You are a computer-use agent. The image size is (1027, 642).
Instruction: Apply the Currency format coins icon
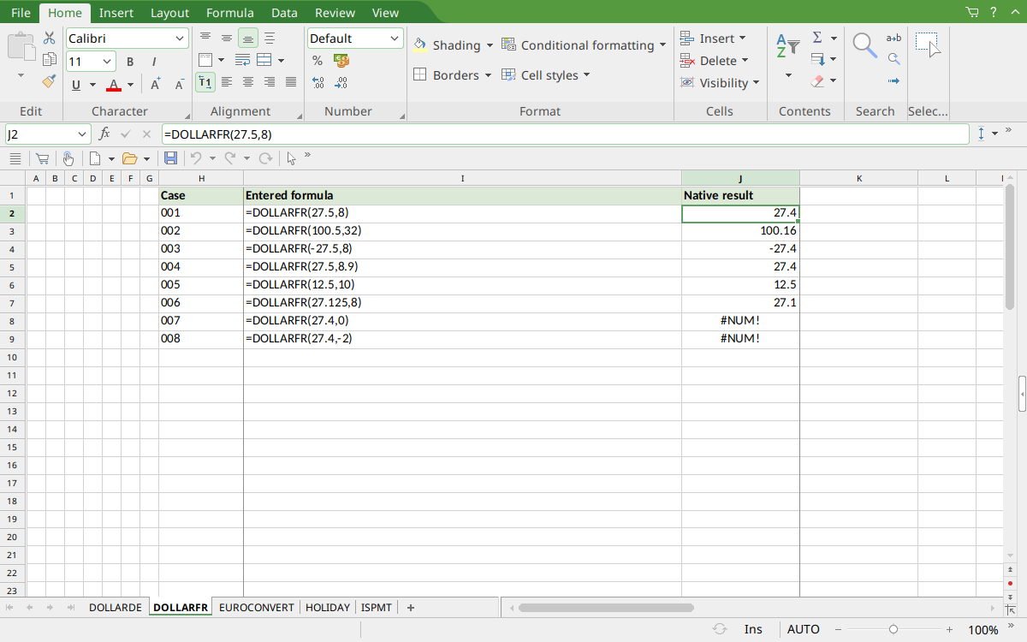(x=341, y=61)
